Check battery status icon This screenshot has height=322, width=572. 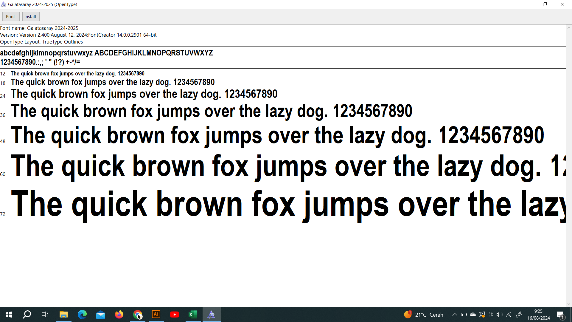(464, 315)
